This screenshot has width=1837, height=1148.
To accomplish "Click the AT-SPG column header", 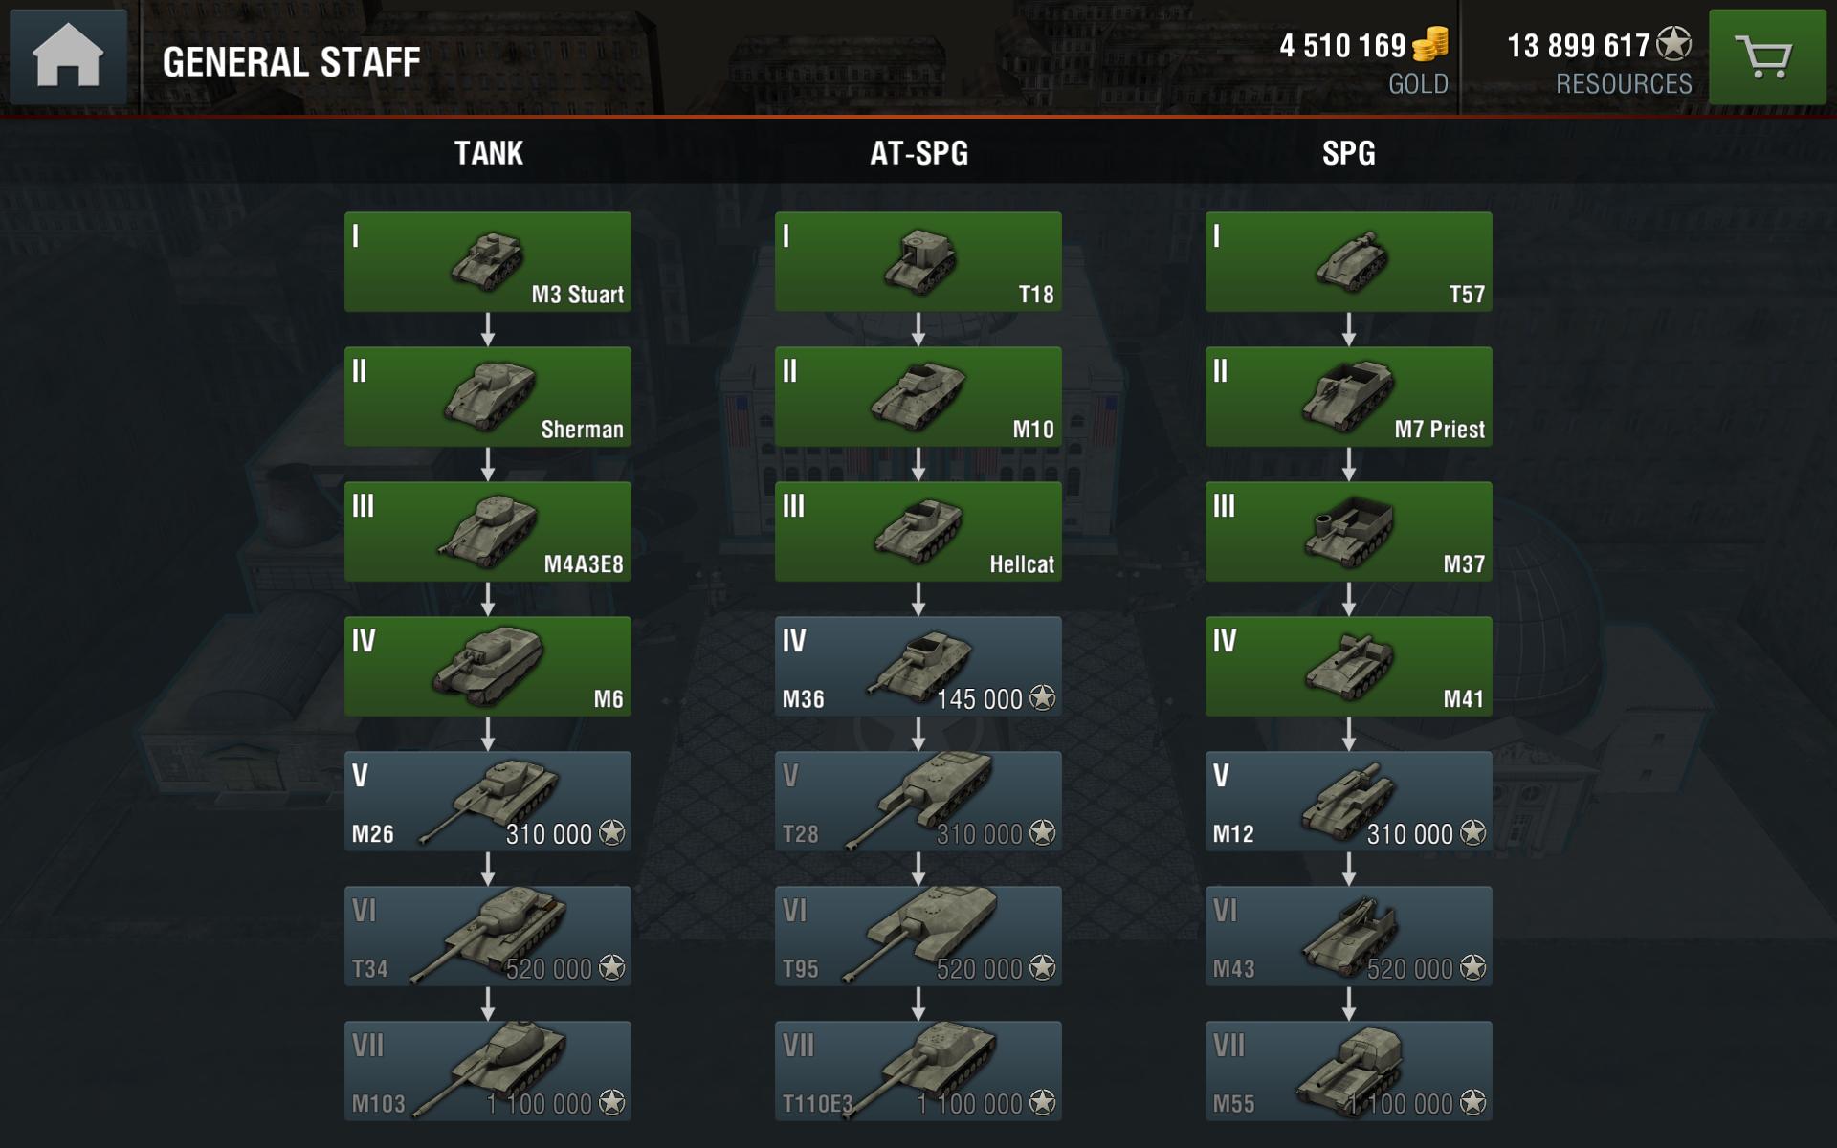I will 918,153.
